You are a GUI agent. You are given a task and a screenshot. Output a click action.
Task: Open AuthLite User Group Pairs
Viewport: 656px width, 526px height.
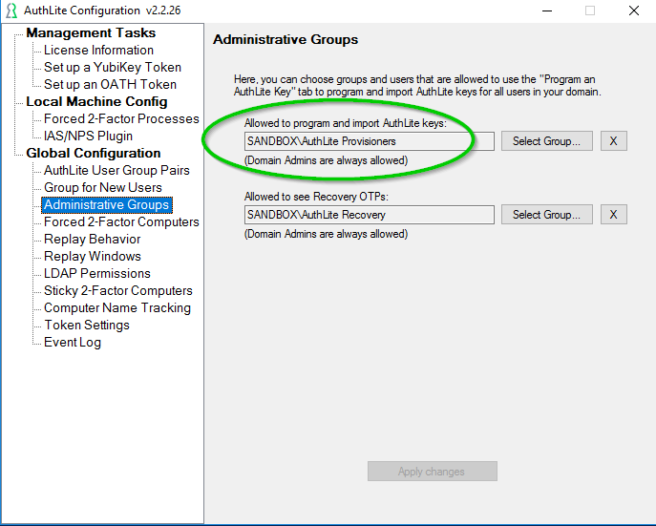click(x=116, y=170)
